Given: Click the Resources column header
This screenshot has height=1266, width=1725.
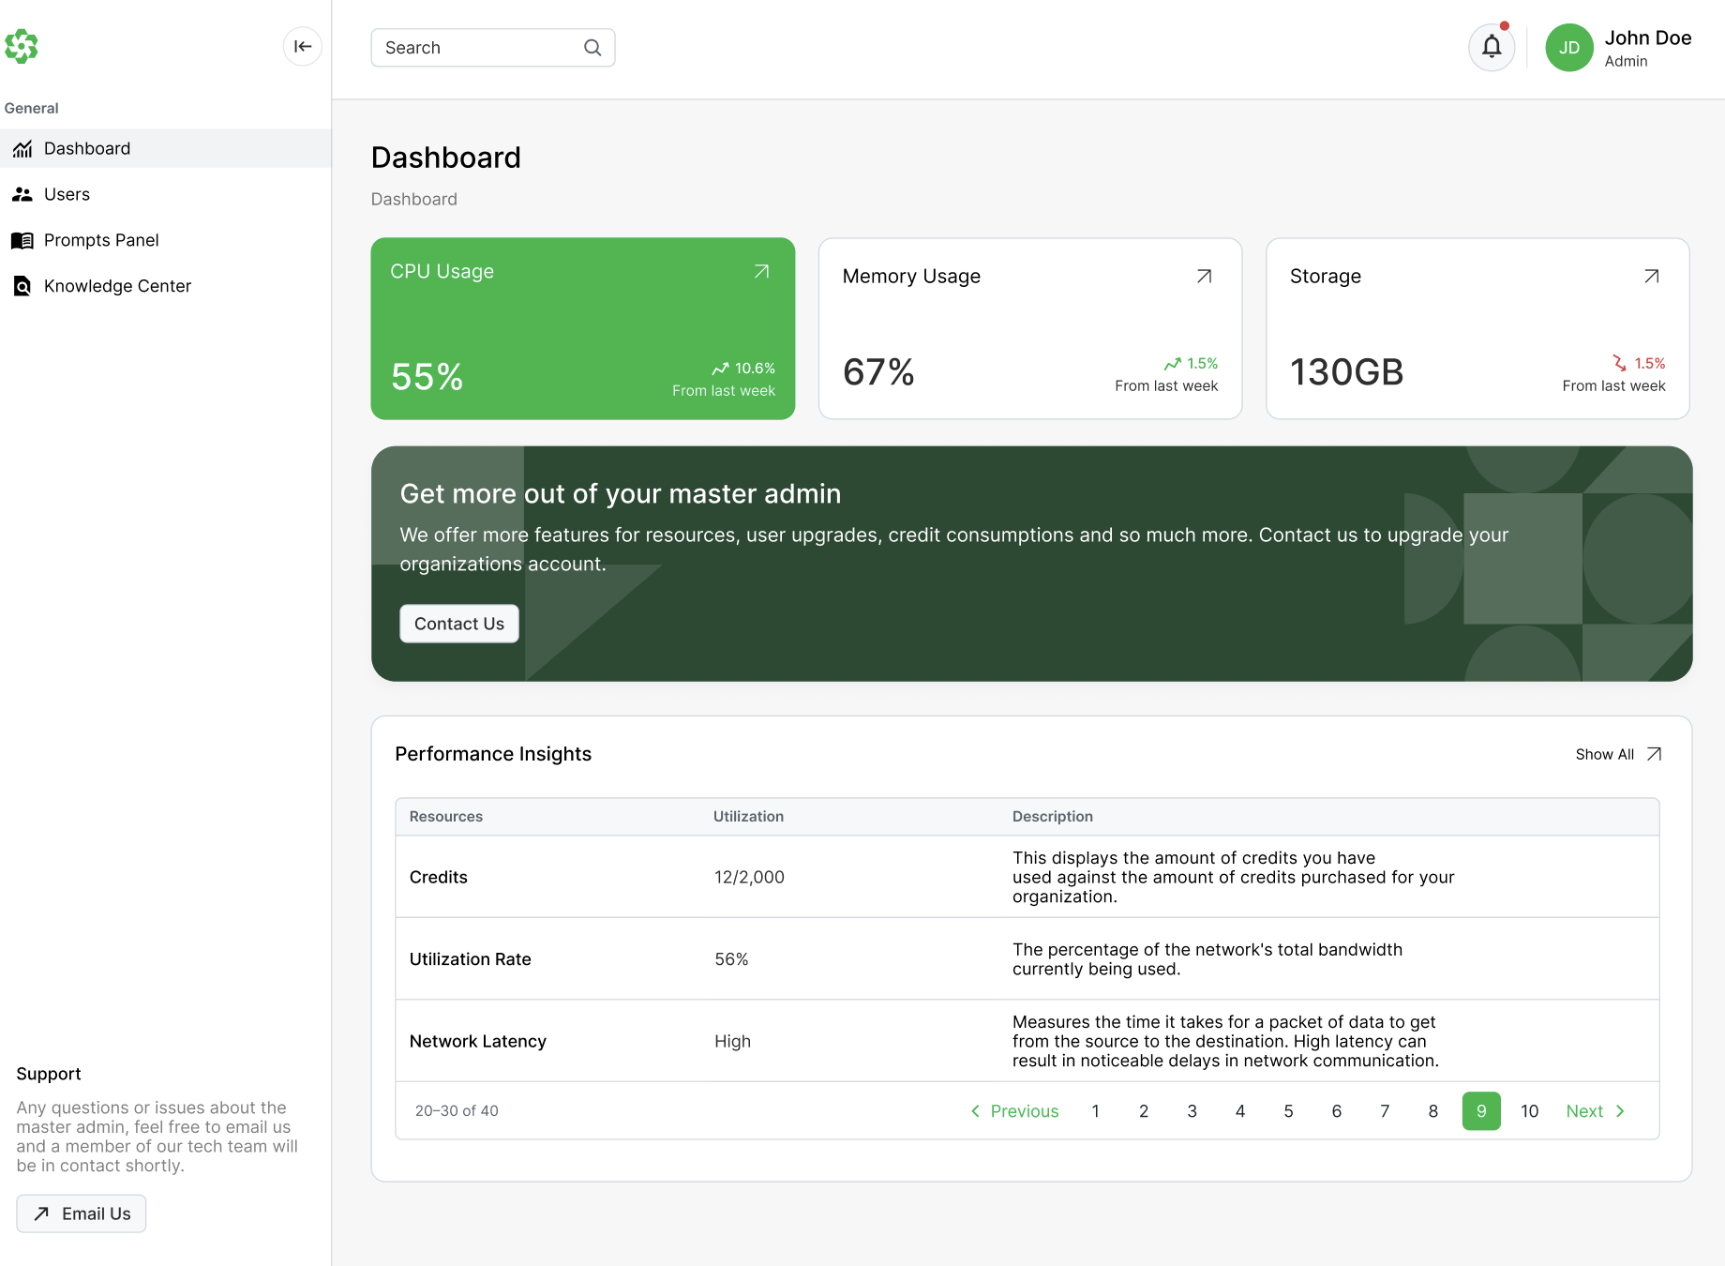Looking at the screenshot, I should 446,817.
